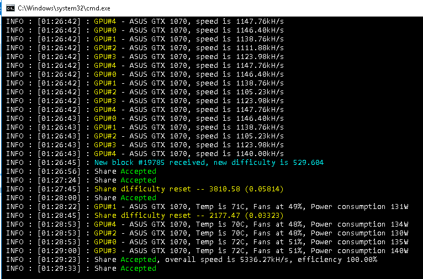The image size is (423, 279).
Task: Select the 135W power value for GPU#0
Action: [x=399, y=242]
